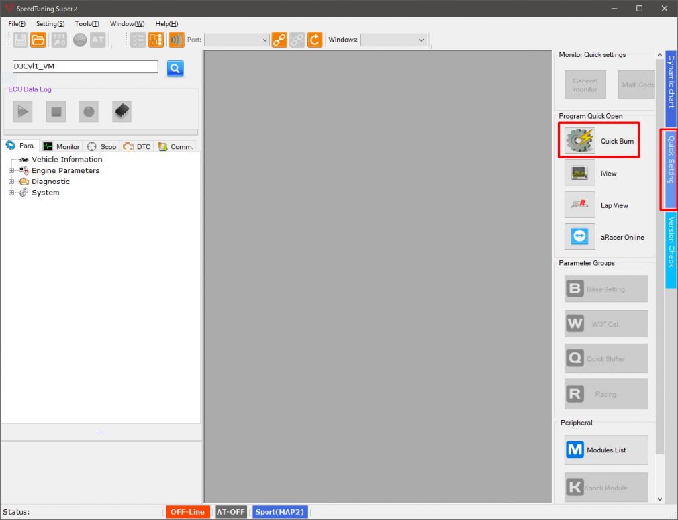
Task: Click the binary data toolbar icon
Action: point(59,40)
